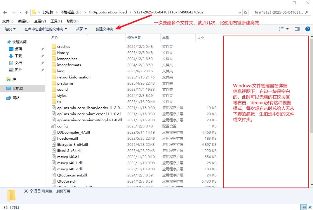Image resolution: width=313 pixels, height=210 pixels.
Task: Expand the address bar history dropdown
Action: coord(239,12)
